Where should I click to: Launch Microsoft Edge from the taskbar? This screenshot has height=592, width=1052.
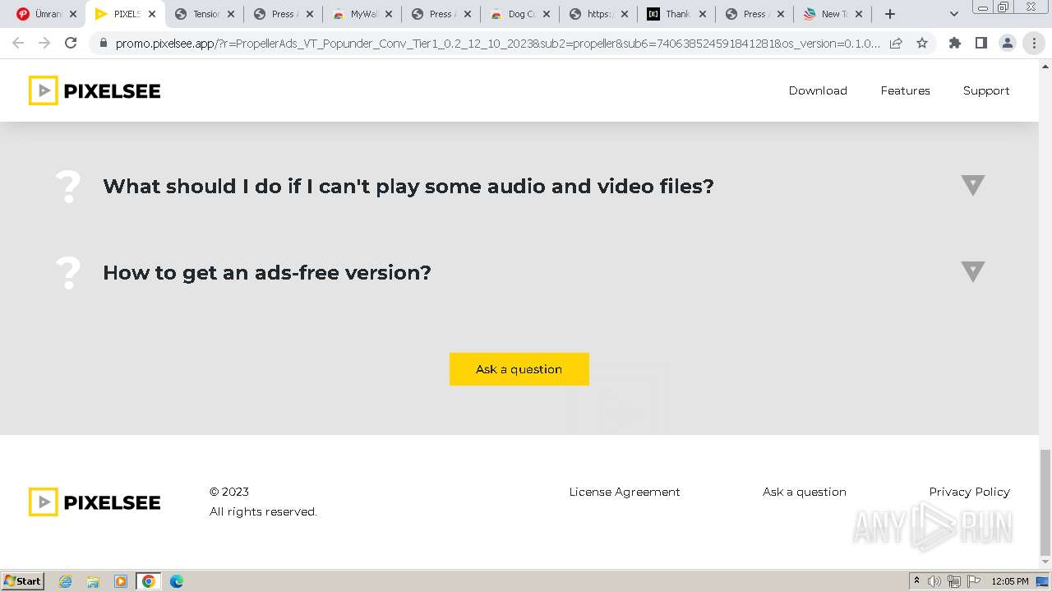point(177,581)
